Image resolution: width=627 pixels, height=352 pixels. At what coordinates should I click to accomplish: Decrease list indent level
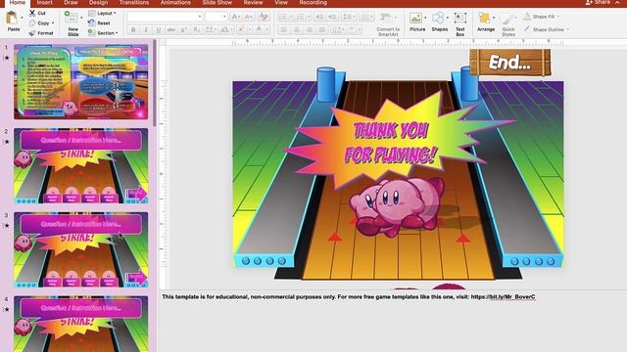[x=319, y=17]
